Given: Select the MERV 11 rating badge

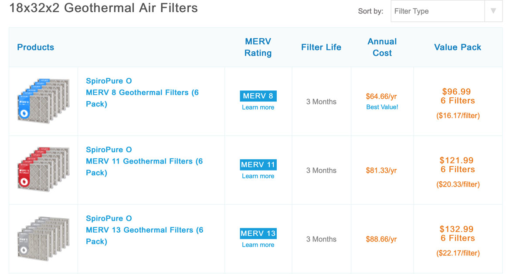Looking at the screenshot, I should (258, 164).
